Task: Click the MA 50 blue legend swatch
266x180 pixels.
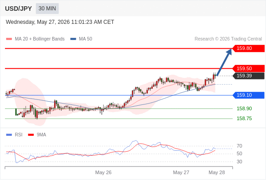Action: click(x=73, y=39)
